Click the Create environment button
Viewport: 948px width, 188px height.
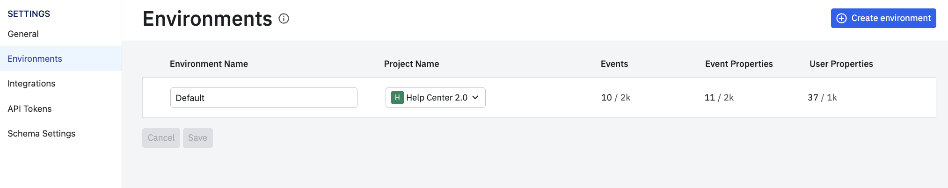(x=883, y=18)
